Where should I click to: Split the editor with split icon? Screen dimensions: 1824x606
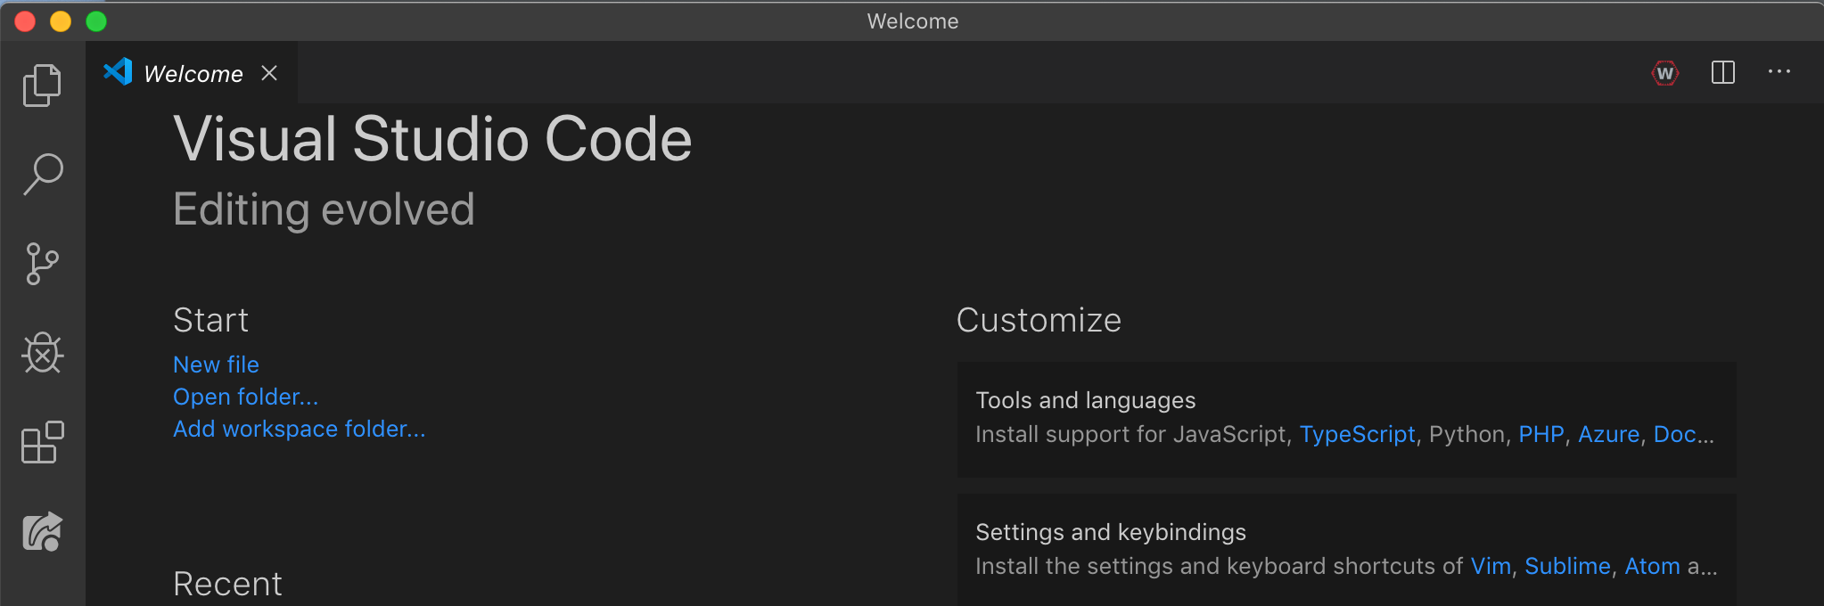coord(1723,72)
